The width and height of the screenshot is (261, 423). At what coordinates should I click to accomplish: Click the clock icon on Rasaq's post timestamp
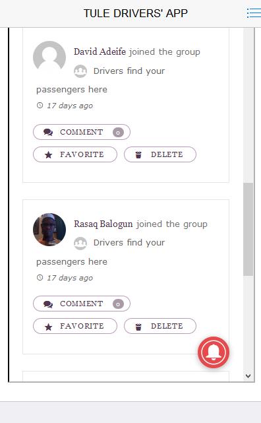[40, 277]
